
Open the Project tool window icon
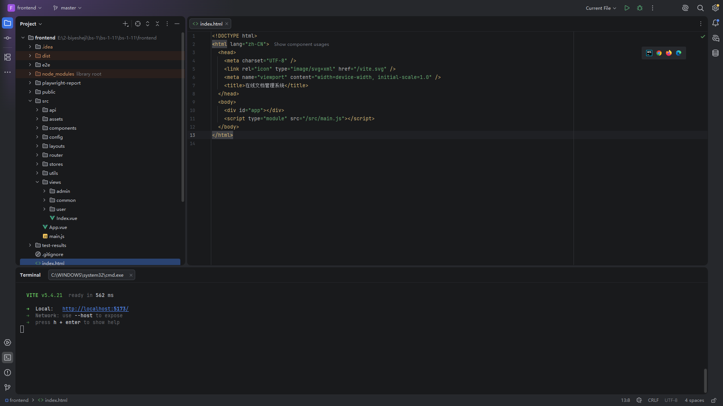click(x=8, y=23)
